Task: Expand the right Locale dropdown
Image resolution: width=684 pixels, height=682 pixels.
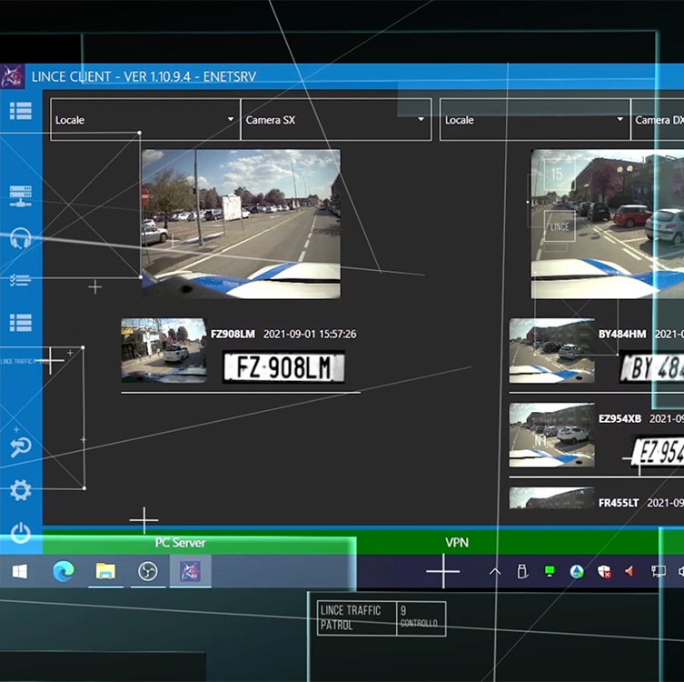Action: point(535,120)
